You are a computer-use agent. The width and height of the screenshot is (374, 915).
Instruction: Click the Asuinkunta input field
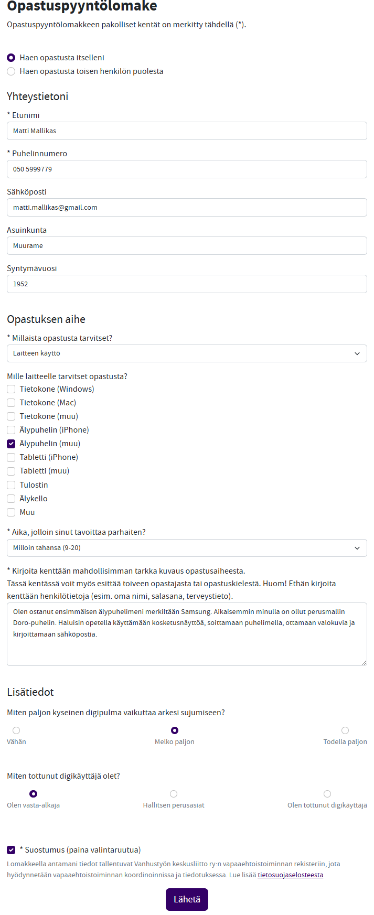[187, 246]
